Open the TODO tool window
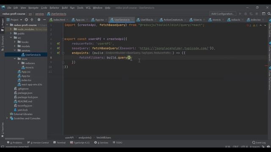The image size is (271, 152). tap(117, 143)
